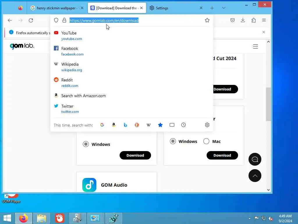
Task: Open a new tab with plus button
Action: point(212,8)
